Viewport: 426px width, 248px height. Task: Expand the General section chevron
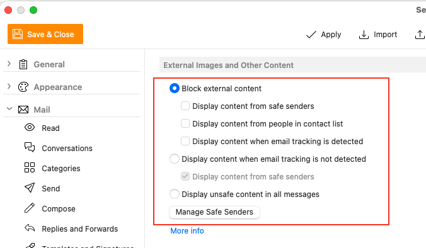pos(9,64)
